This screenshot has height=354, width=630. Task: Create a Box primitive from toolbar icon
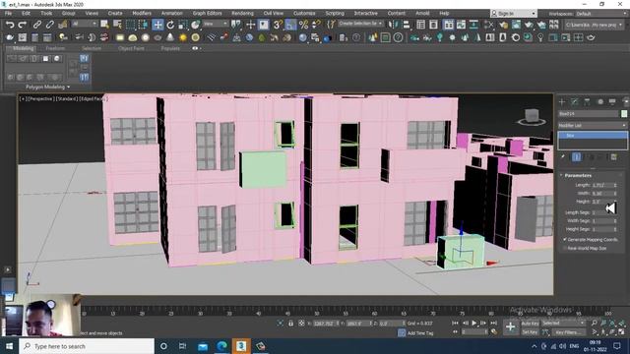pos(120,37)
